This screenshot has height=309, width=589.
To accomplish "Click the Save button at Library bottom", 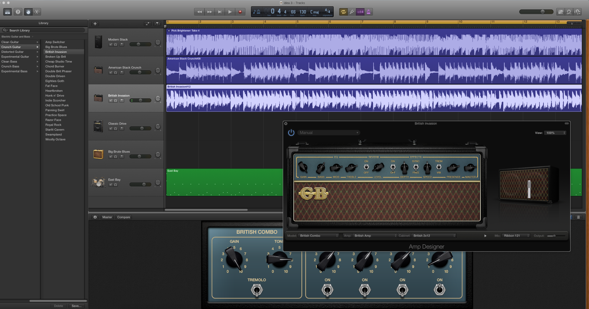I will [x=76, y=306].
